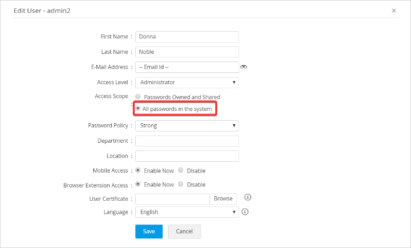411x248 pixels.
Task: Browse for a user certificate file
Action: (x=223, y=199)
